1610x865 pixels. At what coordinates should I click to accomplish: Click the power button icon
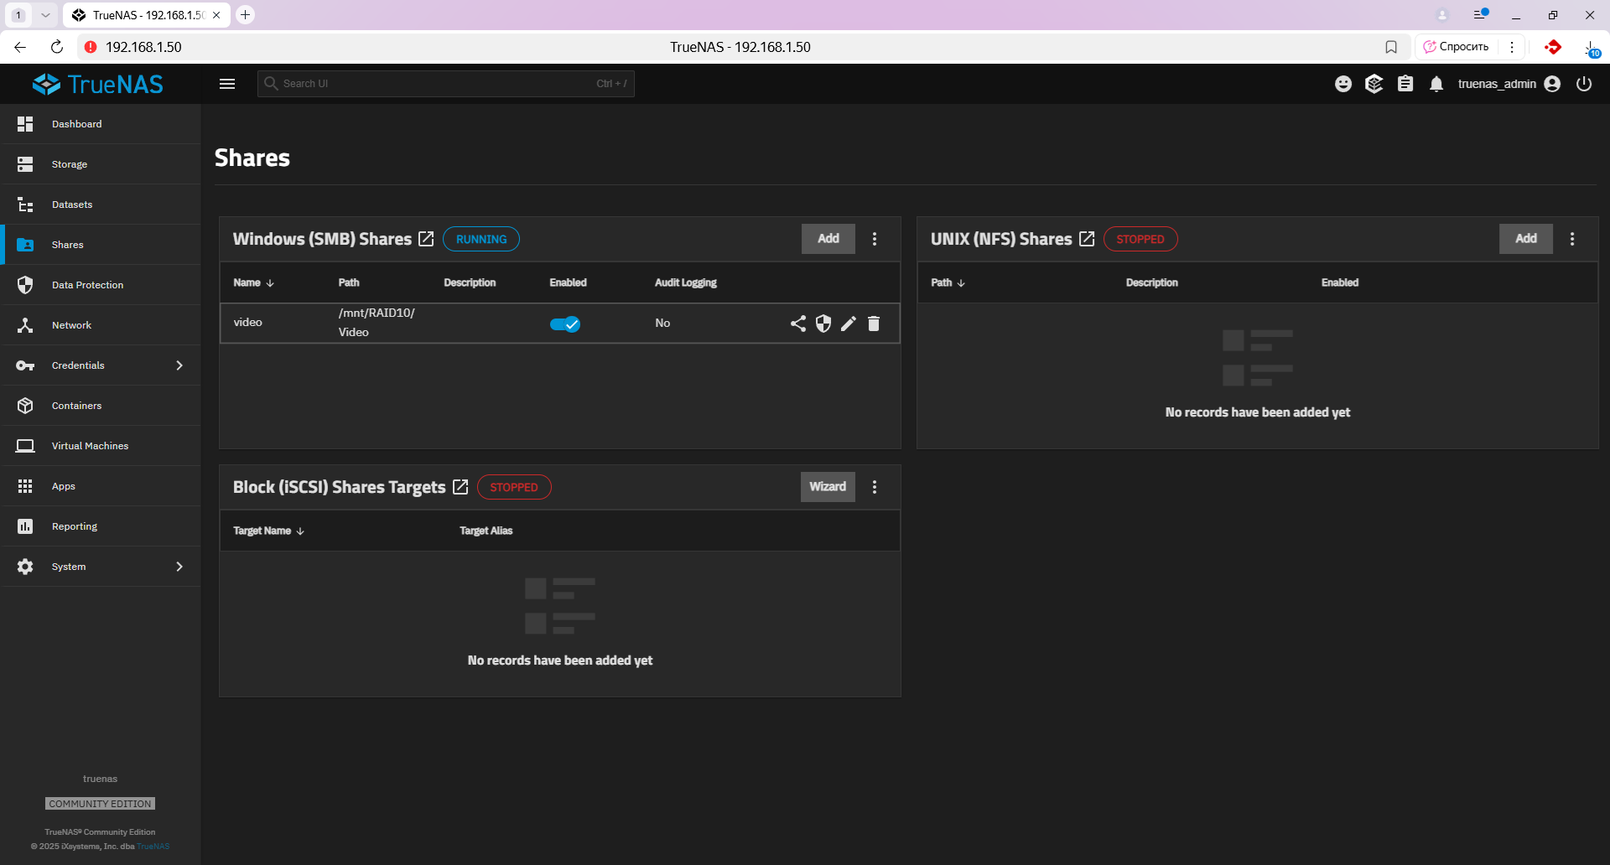tap(1584, 84)
